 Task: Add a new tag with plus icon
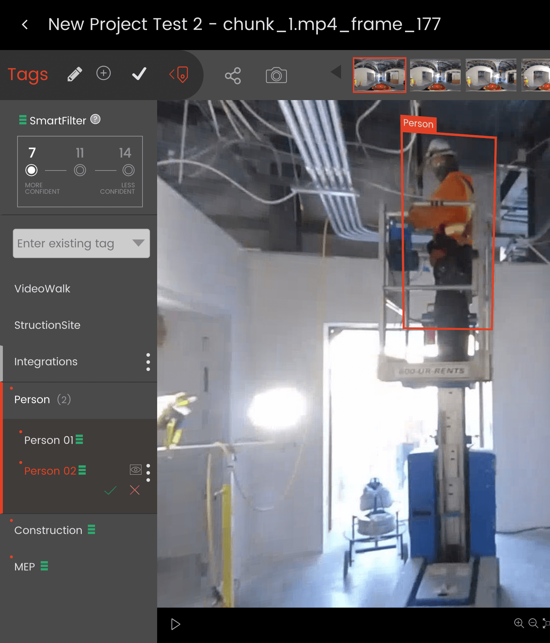104,73
